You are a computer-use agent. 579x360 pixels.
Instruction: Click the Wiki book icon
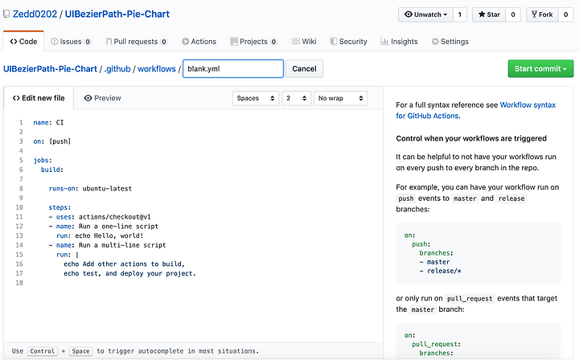[x=295, y=41]
